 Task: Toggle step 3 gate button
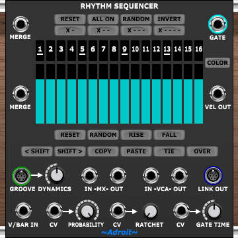point(61,50)
